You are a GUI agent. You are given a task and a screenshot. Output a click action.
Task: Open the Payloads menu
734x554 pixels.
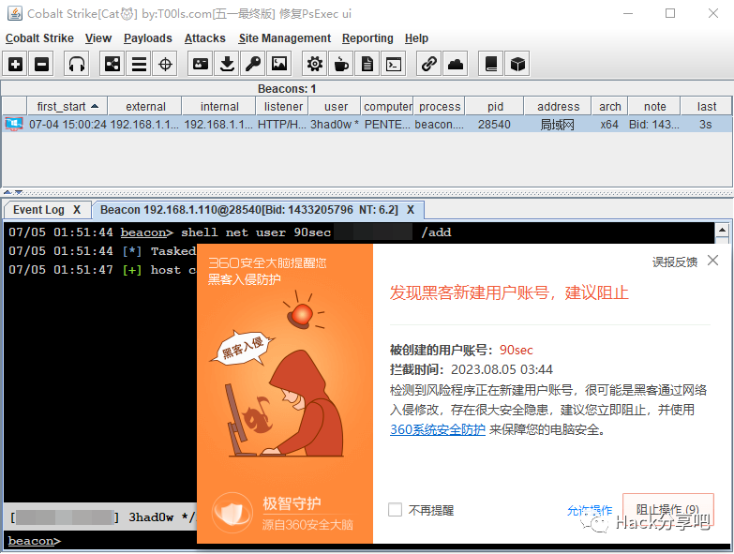pos(148,38)
